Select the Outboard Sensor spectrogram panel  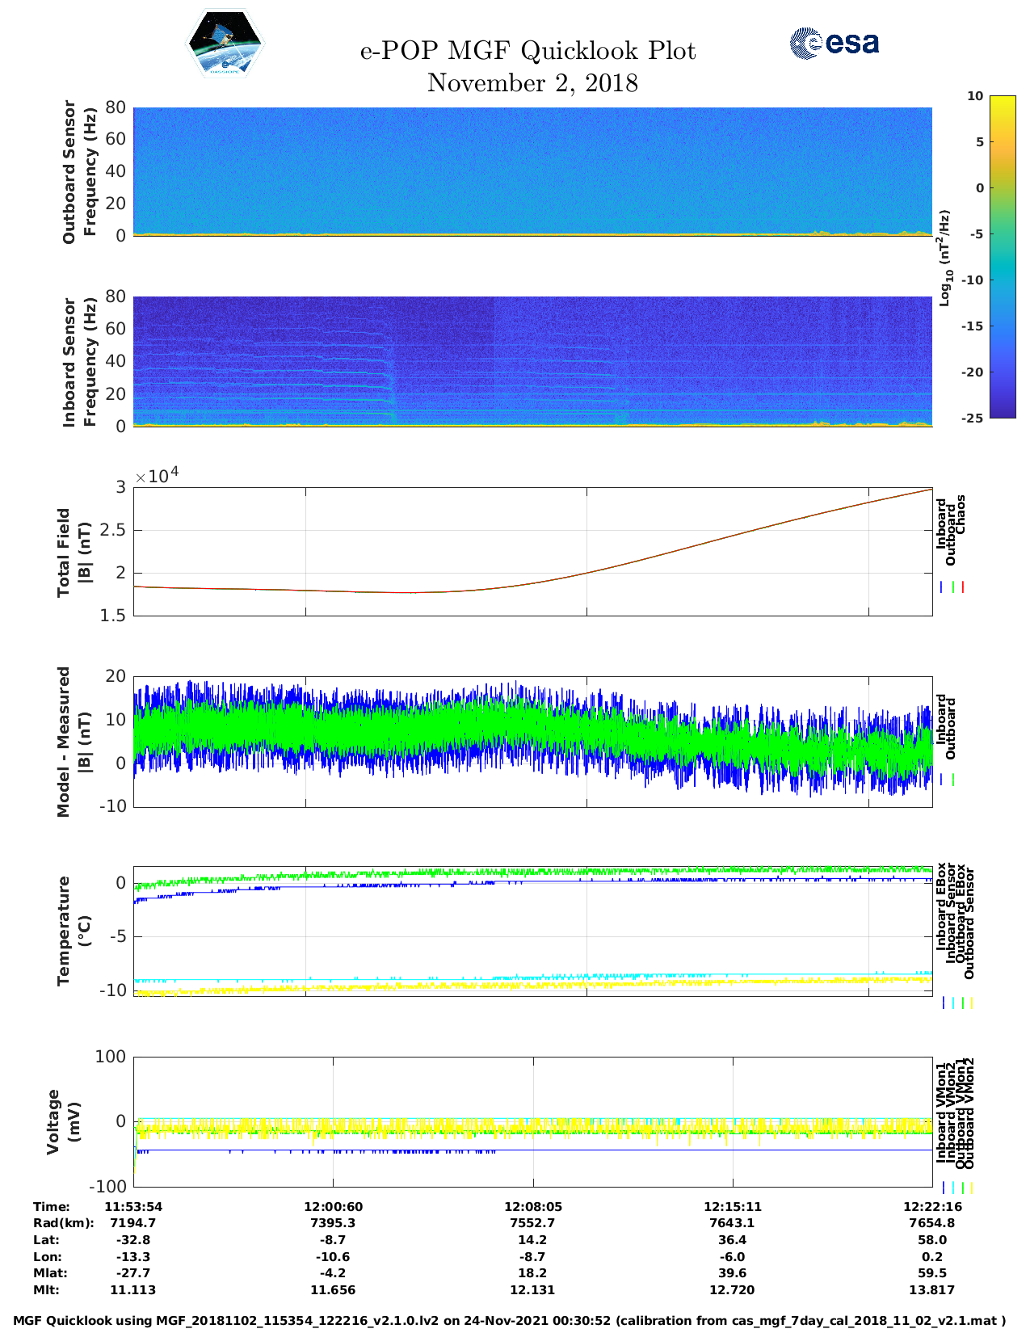click(532, 170)
